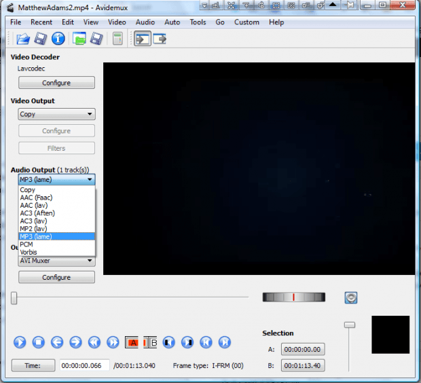Click the audio speaker icon above volume slider
Image resolution: width=421 pixels, height=383 pixels.
(x=351, y=298)
